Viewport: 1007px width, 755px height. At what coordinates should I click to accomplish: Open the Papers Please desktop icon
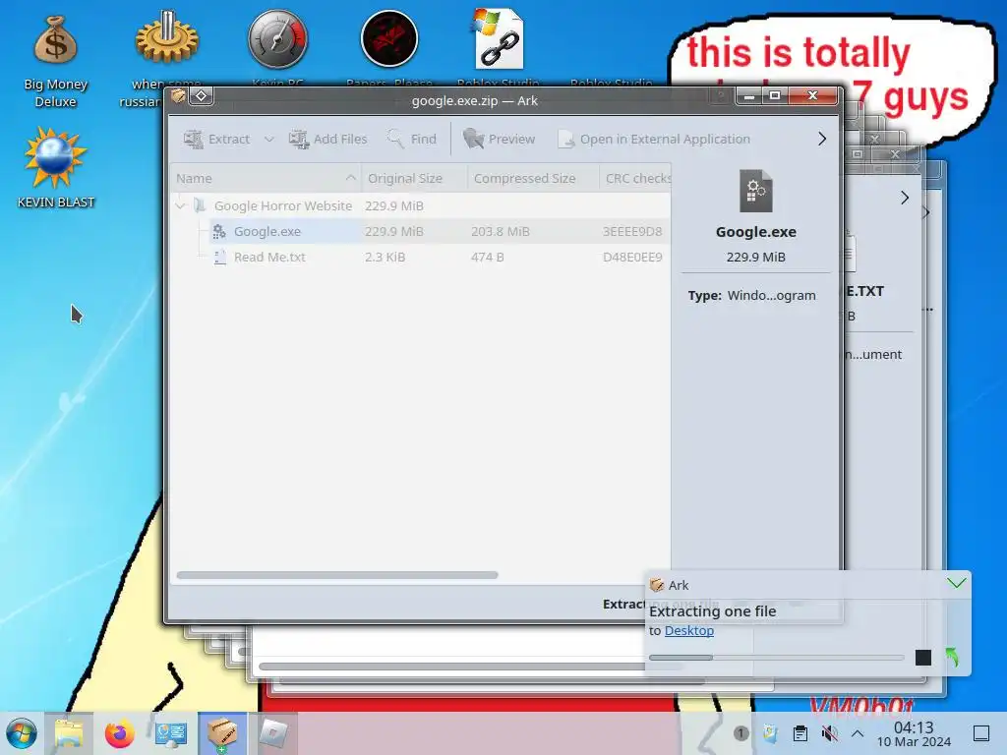coord(389,39)
